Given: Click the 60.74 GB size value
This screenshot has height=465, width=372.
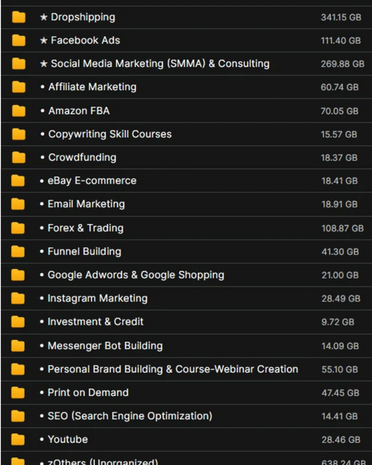Looking at the screenshot, I should click(x=340, y=87).
